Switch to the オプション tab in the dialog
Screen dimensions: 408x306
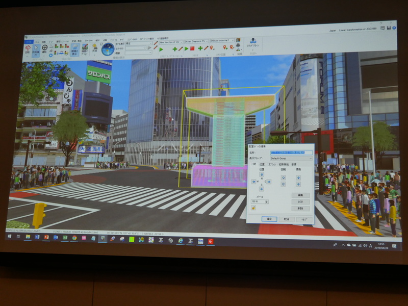tap(272, 164)
